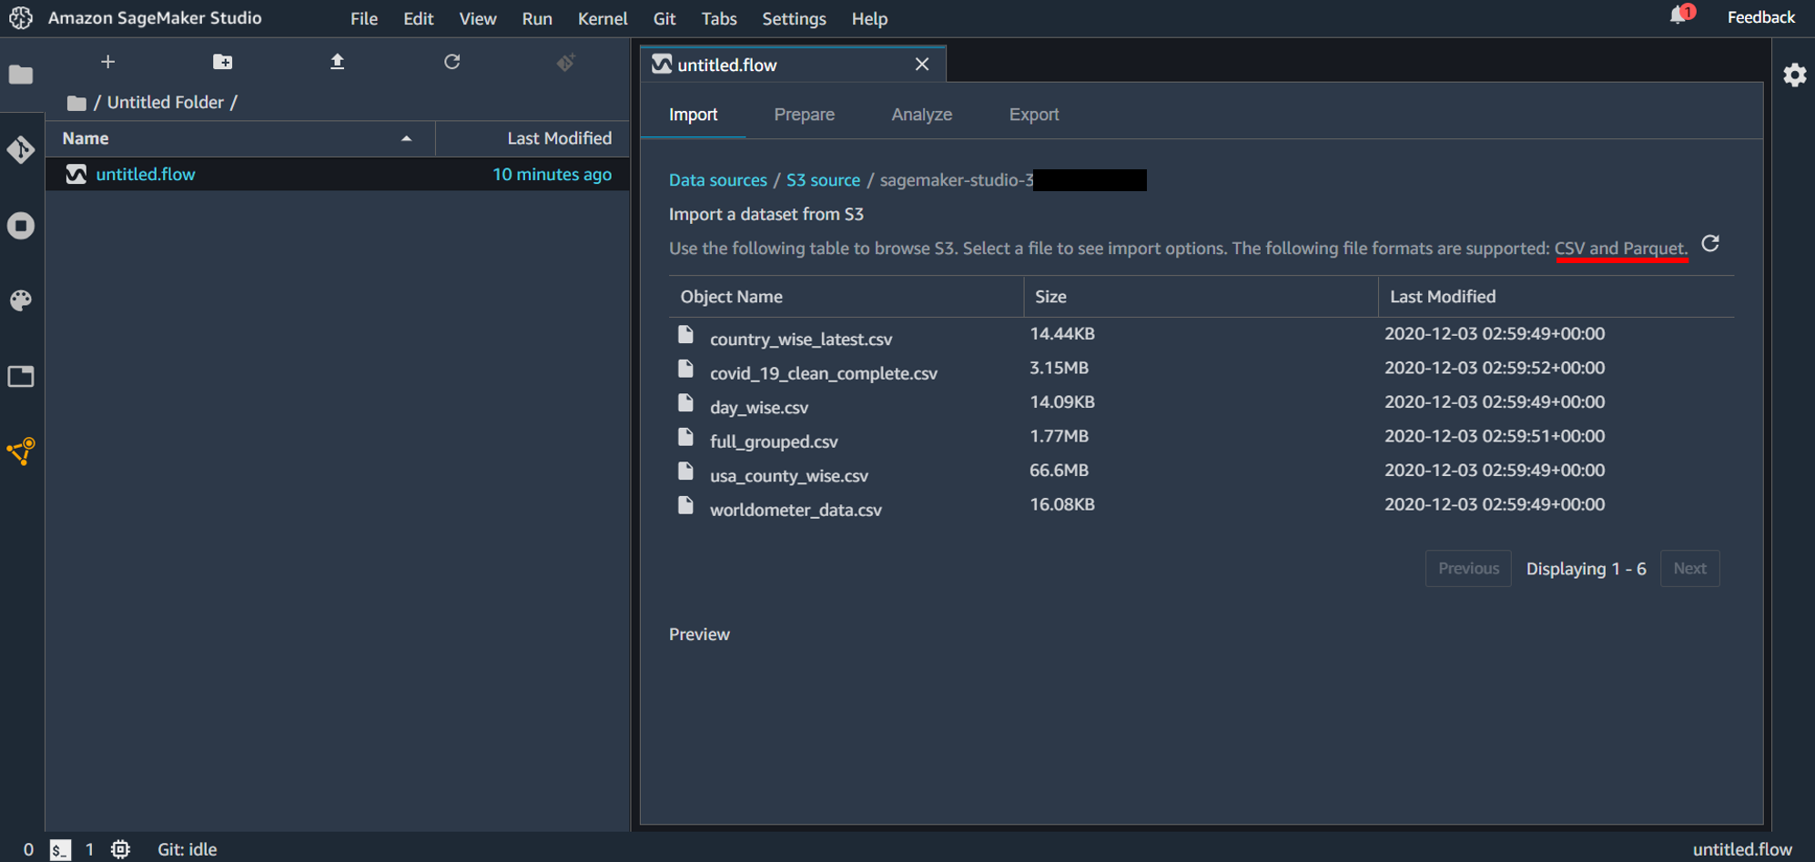Click the kernel chip icon in status bar
Image resolution: width=1815 pixels, height=862 pixels.
120,849
